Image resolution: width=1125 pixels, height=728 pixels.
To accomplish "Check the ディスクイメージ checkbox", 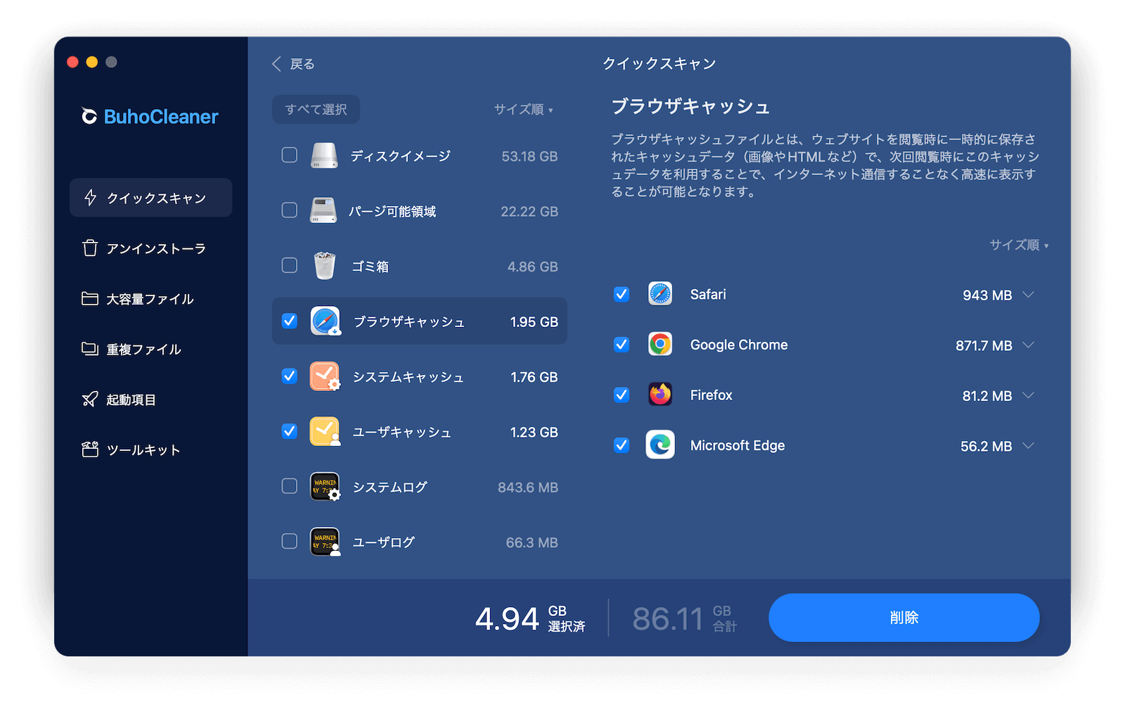I will tap(290, 155).
